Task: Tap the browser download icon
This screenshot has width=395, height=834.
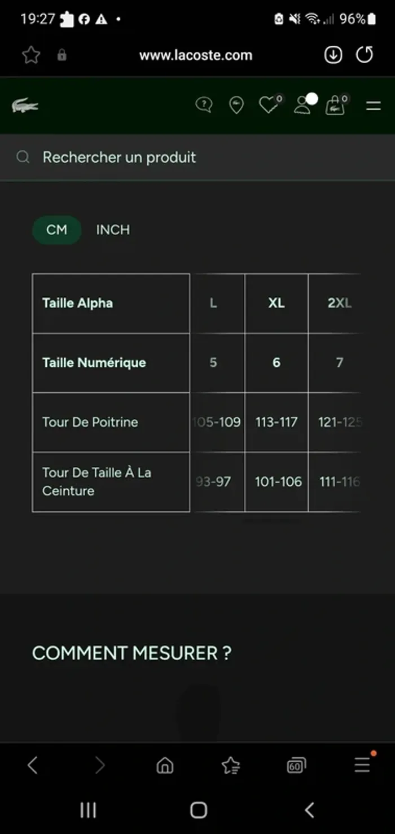Action: click(x=333, y=55)
